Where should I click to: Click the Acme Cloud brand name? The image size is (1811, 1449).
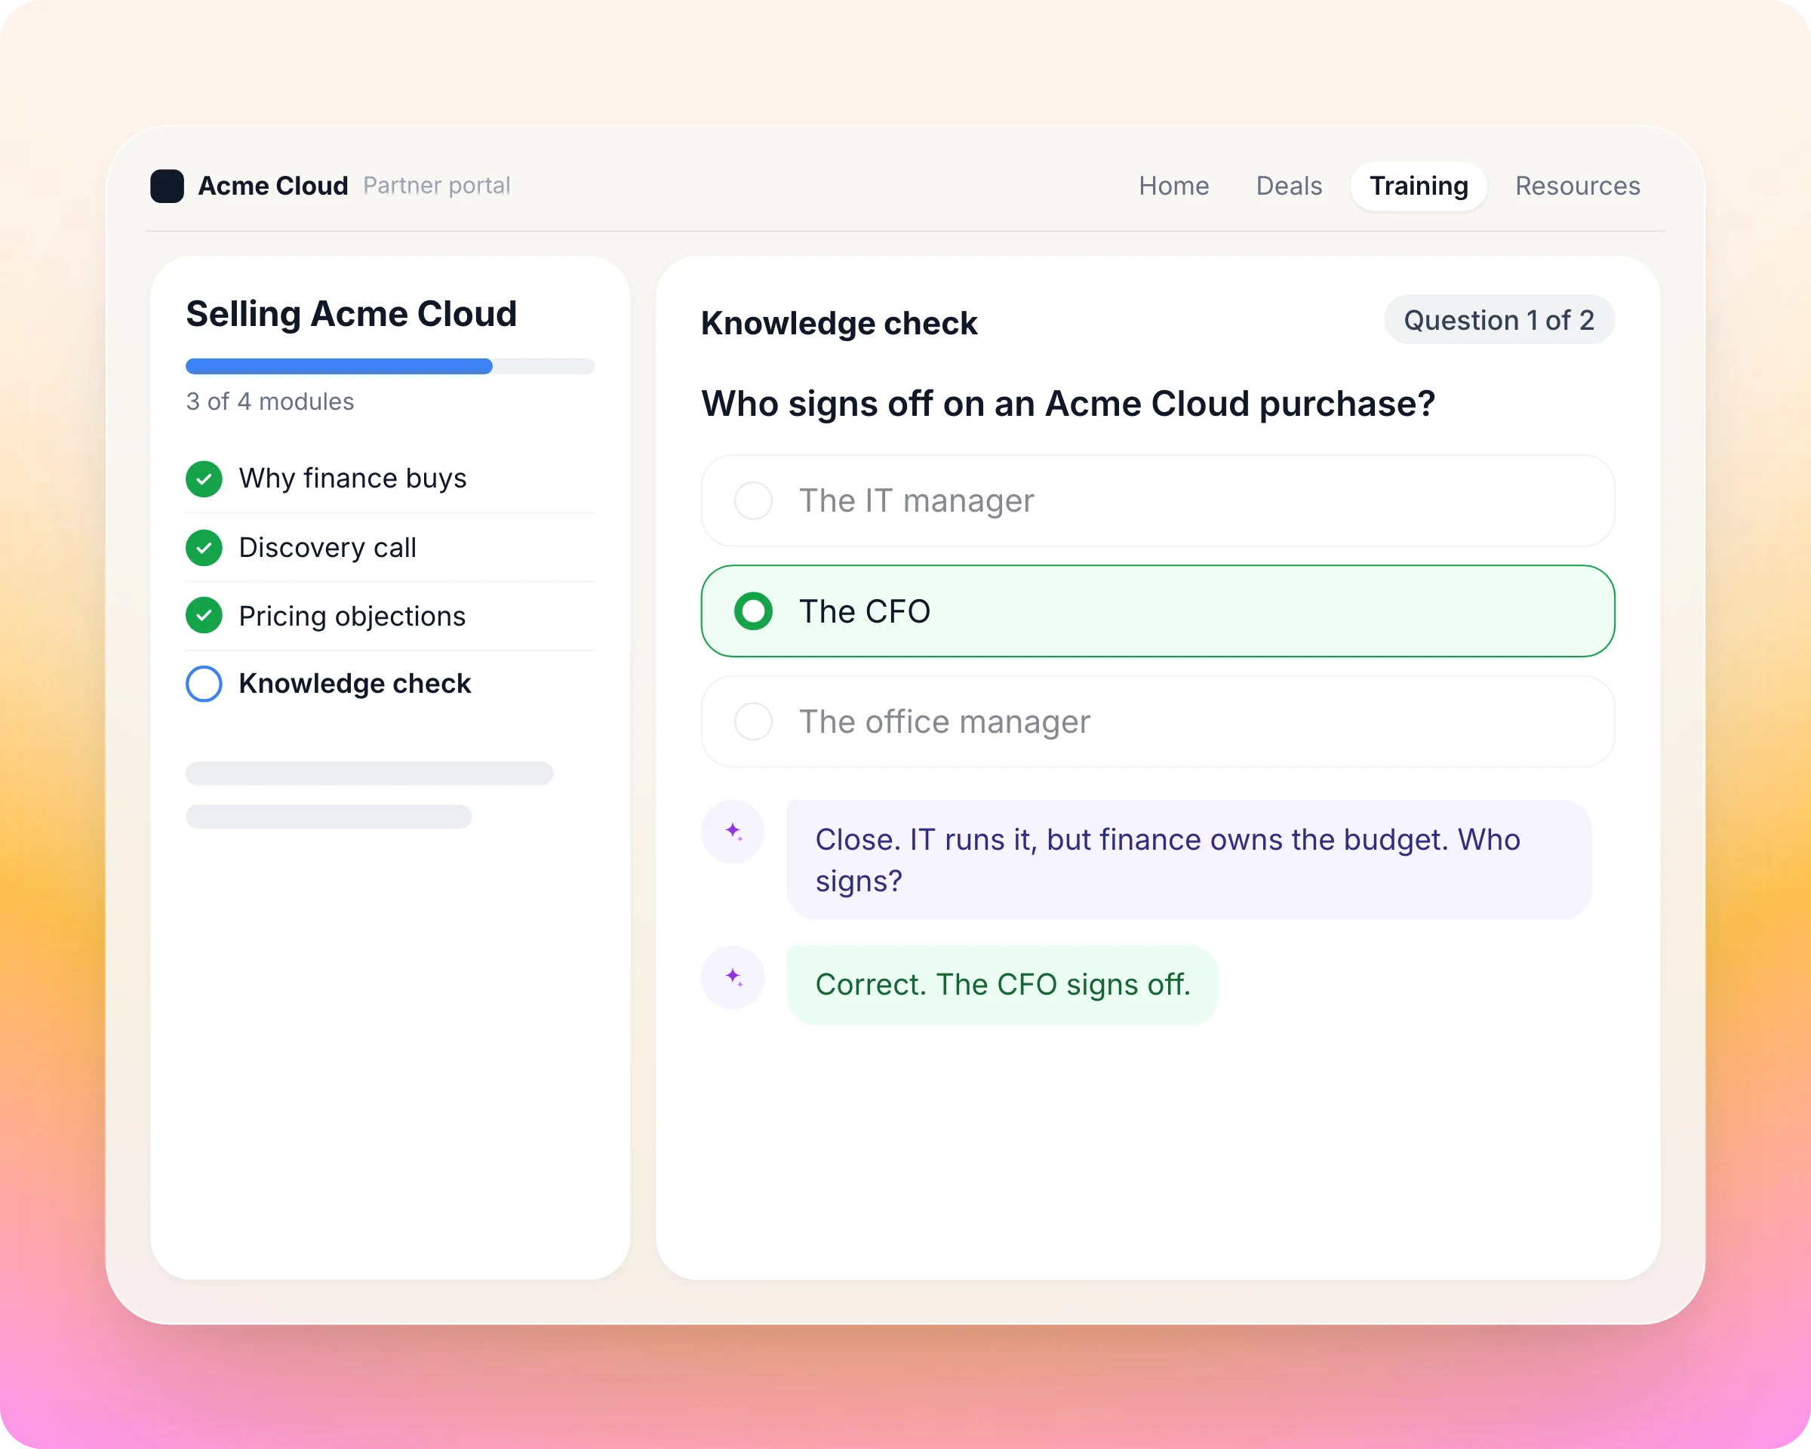(x=273, y=186)
